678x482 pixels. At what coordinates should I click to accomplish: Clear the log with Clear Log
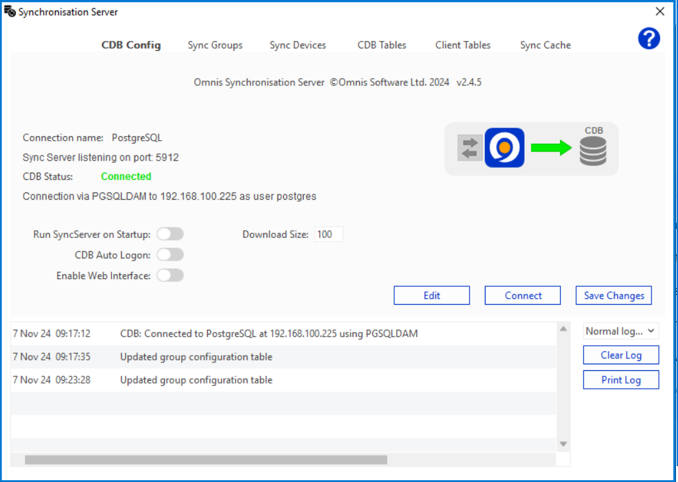coord(621,355)
